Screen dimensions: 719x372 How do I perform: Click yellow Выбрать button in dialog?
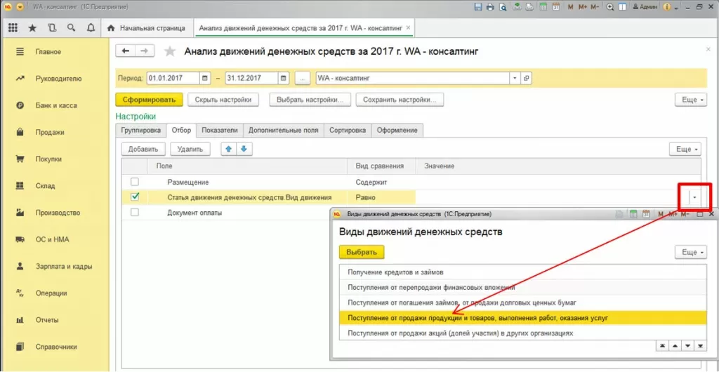(362, 252)
